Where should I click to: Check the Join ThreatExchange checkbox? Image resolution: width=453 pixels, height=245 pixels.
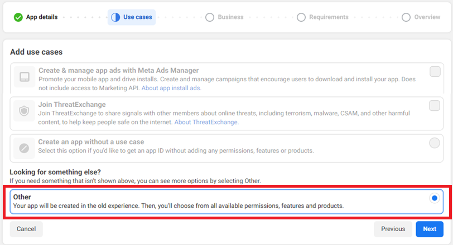pos(435,106)
